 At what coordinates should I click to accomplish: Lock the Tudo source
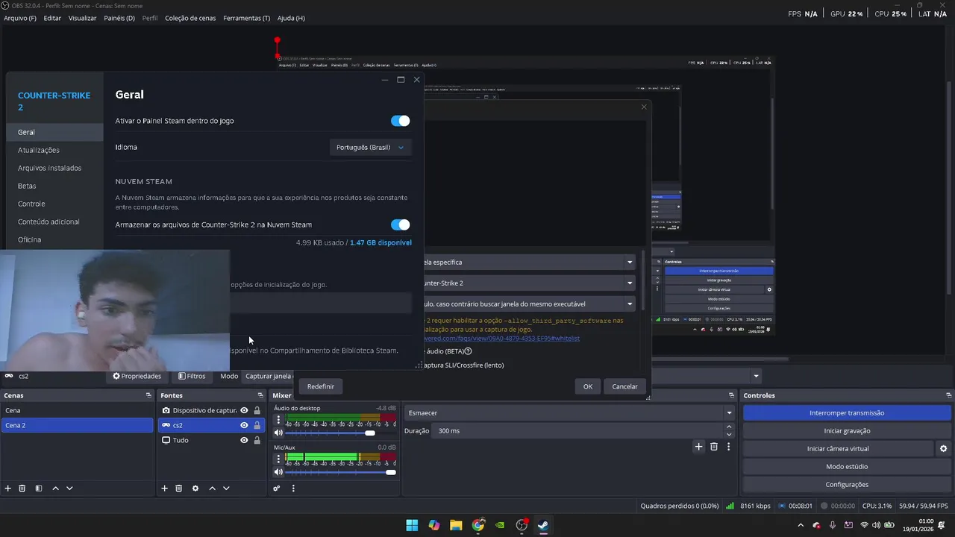[257, 440]
